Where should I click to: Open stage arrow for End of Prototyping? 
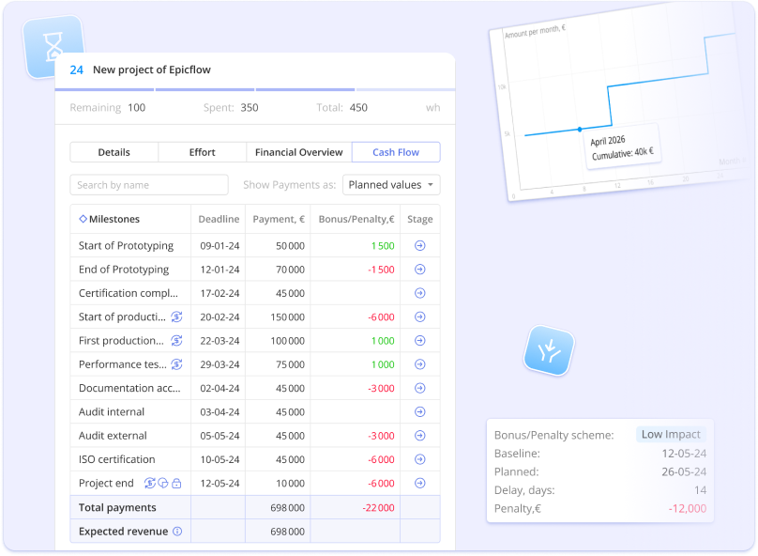[x=419, y=270]
